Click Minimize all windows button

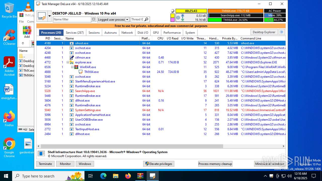269,164
